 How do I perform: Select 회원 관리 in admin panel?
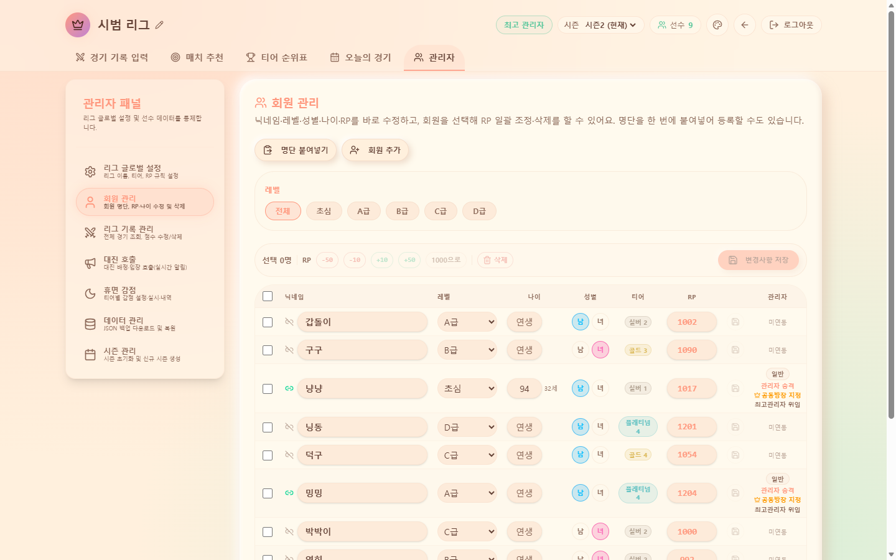[x=145, y=202]
